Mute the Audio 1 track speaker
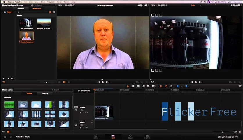The width and height of the screenshot is (243, 140). point(87,128)
